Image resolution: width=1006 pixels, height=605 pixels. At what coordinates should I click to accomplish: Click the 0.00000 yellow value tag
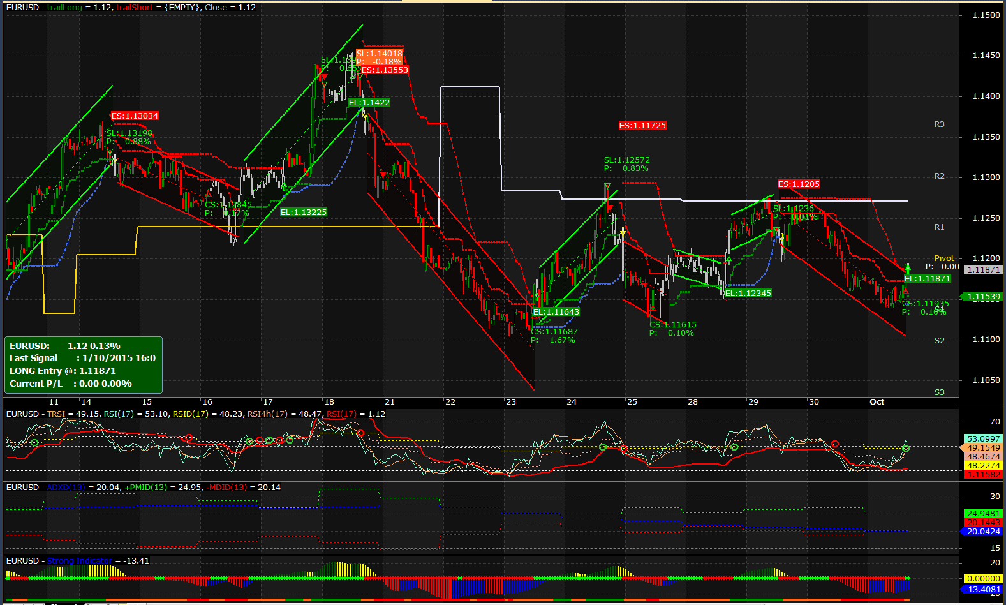[x=983, y=578]
